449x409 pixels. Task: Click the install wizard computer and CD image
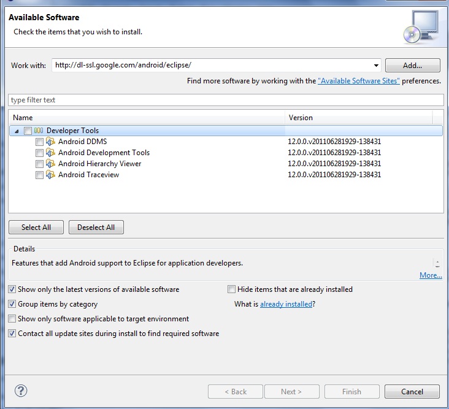point(421,27)
